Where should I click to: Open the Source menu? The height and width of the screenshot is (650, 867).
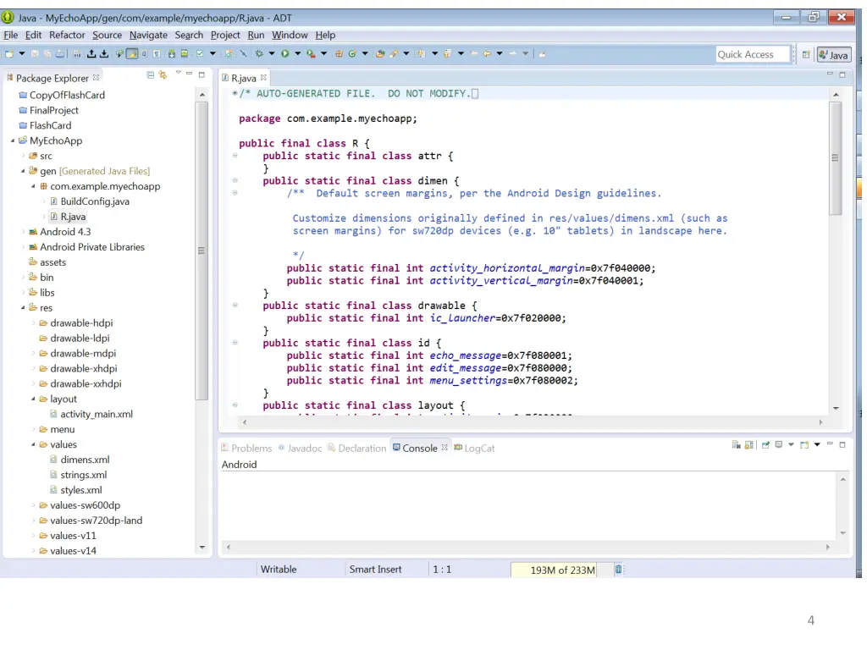107,35
